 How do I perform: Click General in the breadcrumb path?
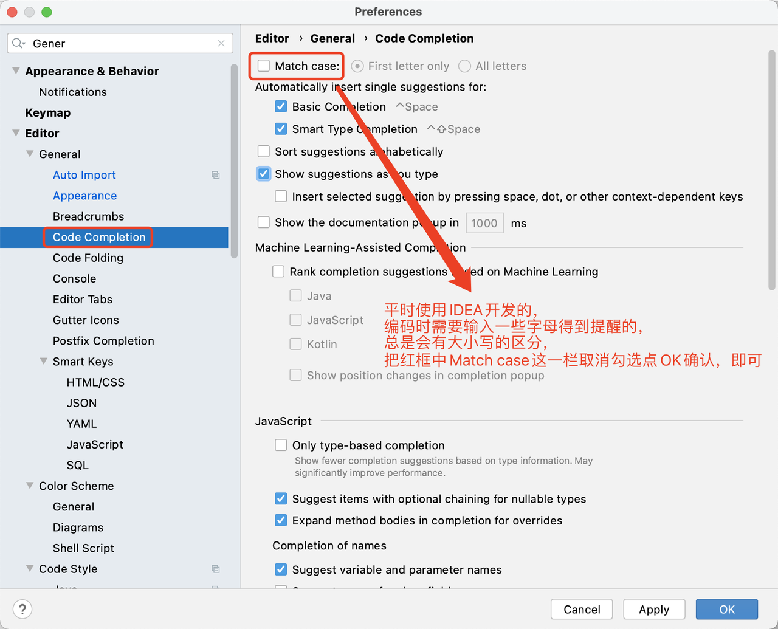[x=332, y=38]
